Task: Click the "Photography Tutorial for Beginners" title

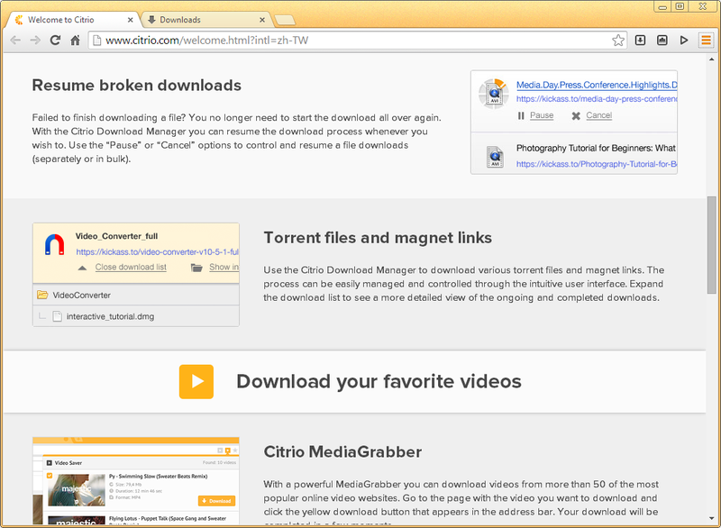Action: [x=596, y=148]
